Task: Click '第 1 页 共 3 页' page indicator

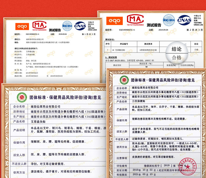Action: [x=89, y=34]
